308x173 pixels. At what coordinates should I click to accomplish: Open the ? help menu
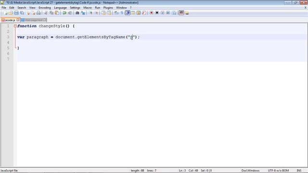click(130, 8)
